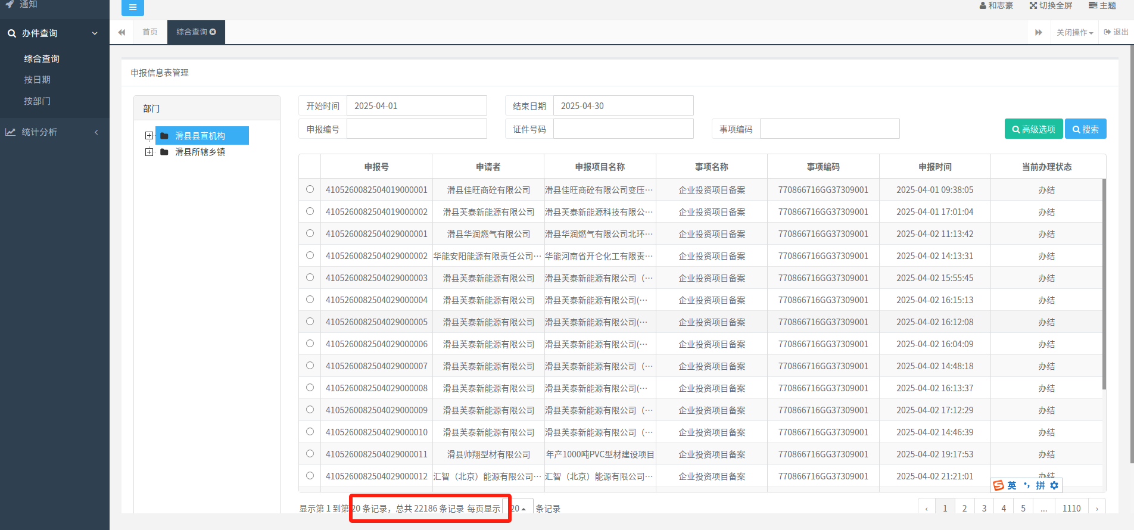Click the hamburger menu toggle icon

132,8
